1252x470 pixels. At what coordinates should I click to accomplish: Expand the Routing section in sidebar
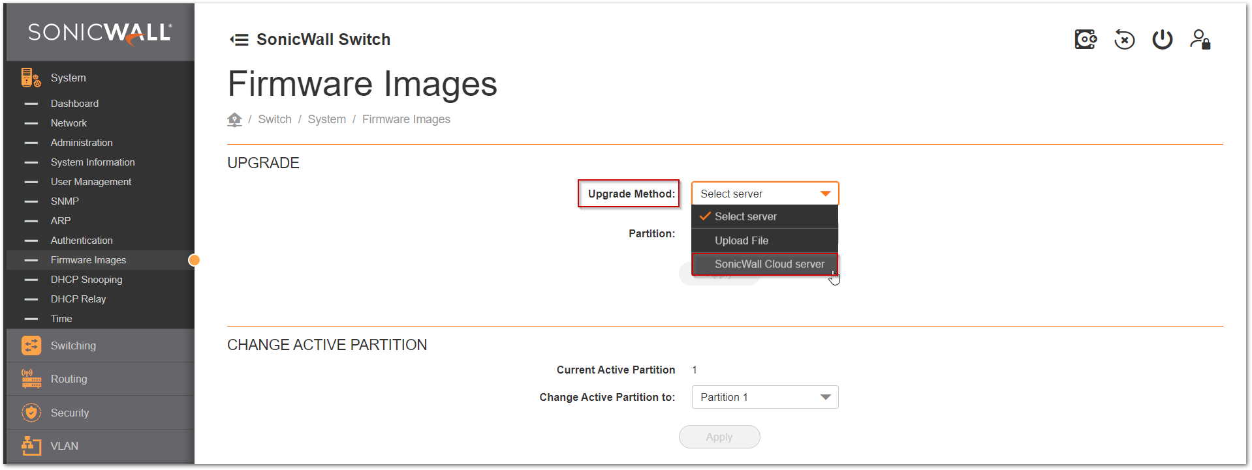click(69, 379)
